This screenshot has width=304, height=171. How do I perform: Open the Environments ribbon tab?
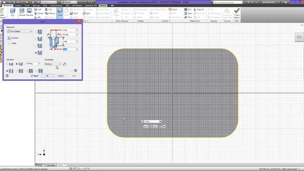[56, 5]
